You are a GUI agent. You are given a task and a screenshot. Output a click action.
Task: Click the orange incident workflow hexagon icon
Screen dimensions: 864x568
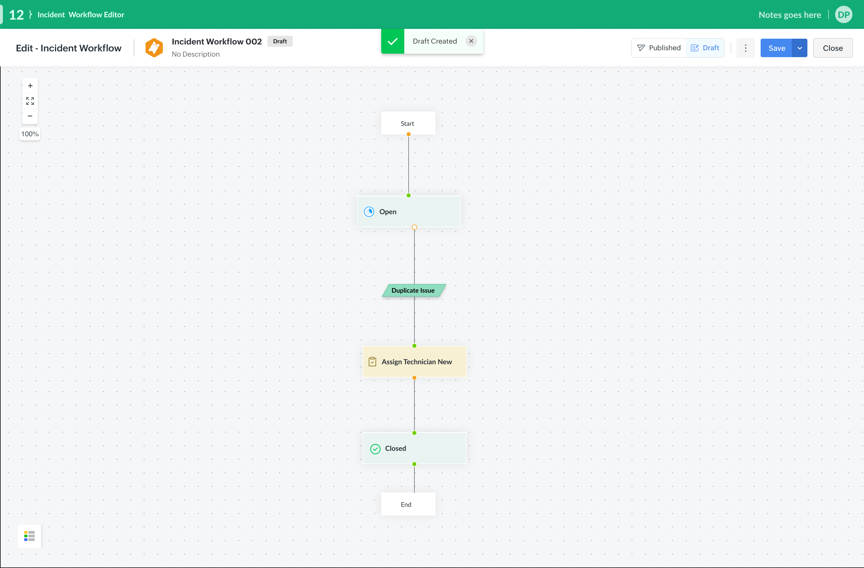[x=154, y=48]
